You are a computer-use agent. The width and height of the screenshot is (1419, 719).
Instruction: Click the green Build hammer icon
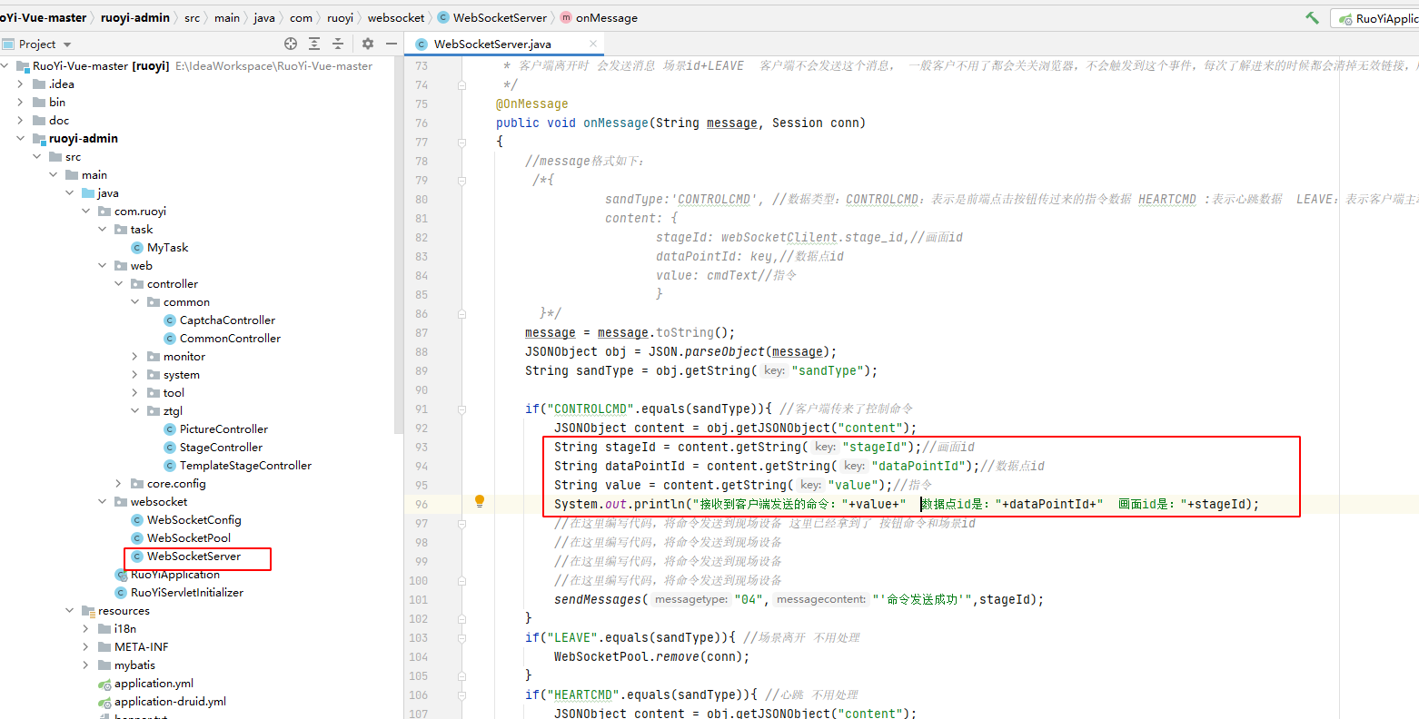[x=1312, y=18]
